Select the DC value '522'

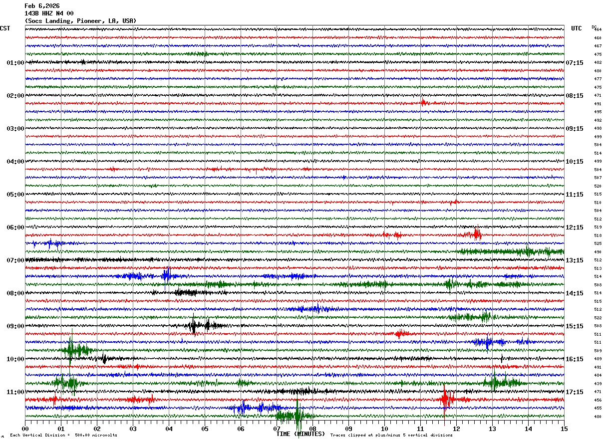click(x=598, y=318)
